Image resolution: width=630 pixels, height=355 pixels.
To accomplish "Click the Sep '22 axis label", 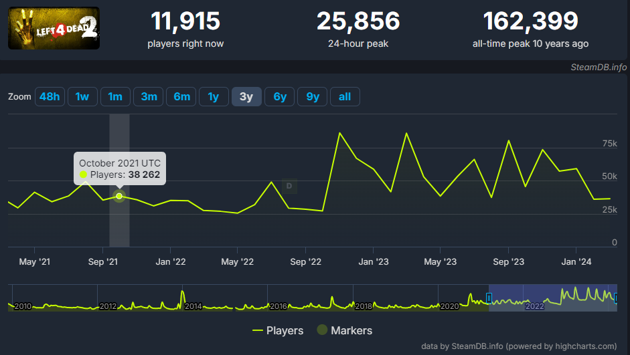I will point(306,262).
